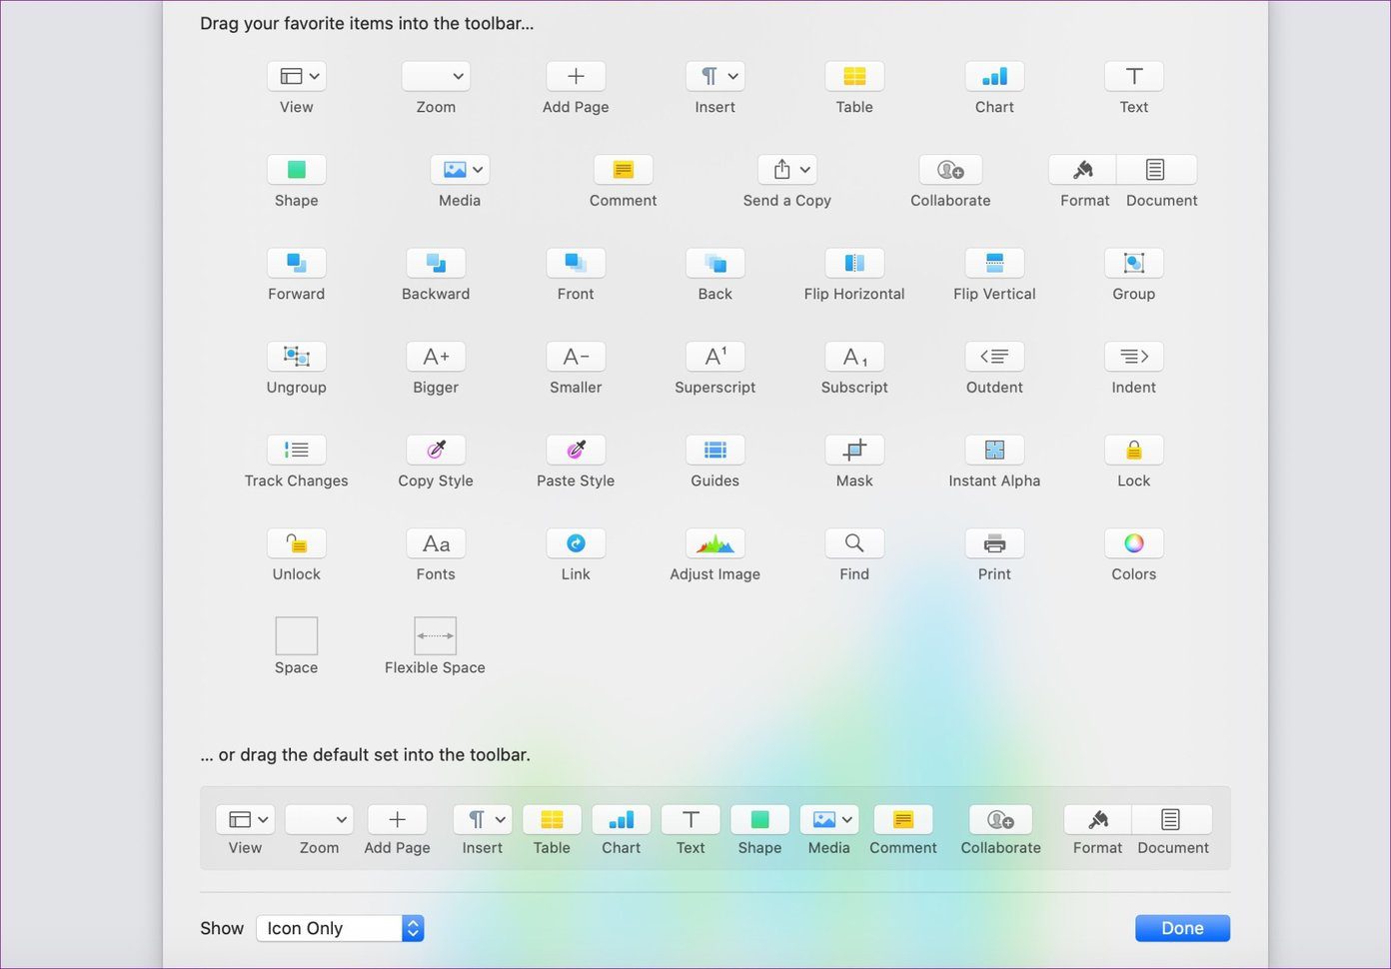Click Document in the default toolbar set
Viewport: 1391px width, 969px height.
pos(1171,819)
